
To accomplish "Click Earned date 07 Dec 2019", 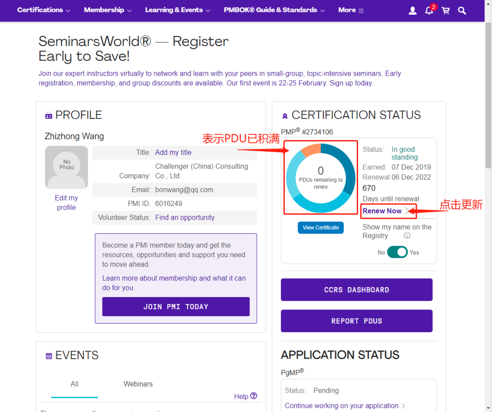I will (x=411, y=167).
